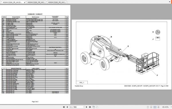This screenshot has height=109, width=172.
Task: Click the 'Page 12 / 506' footer reference
Action: [165, 86]
